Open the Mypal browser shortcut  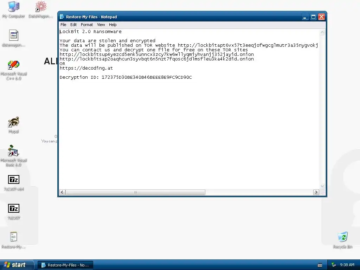(x=14, y=125)
